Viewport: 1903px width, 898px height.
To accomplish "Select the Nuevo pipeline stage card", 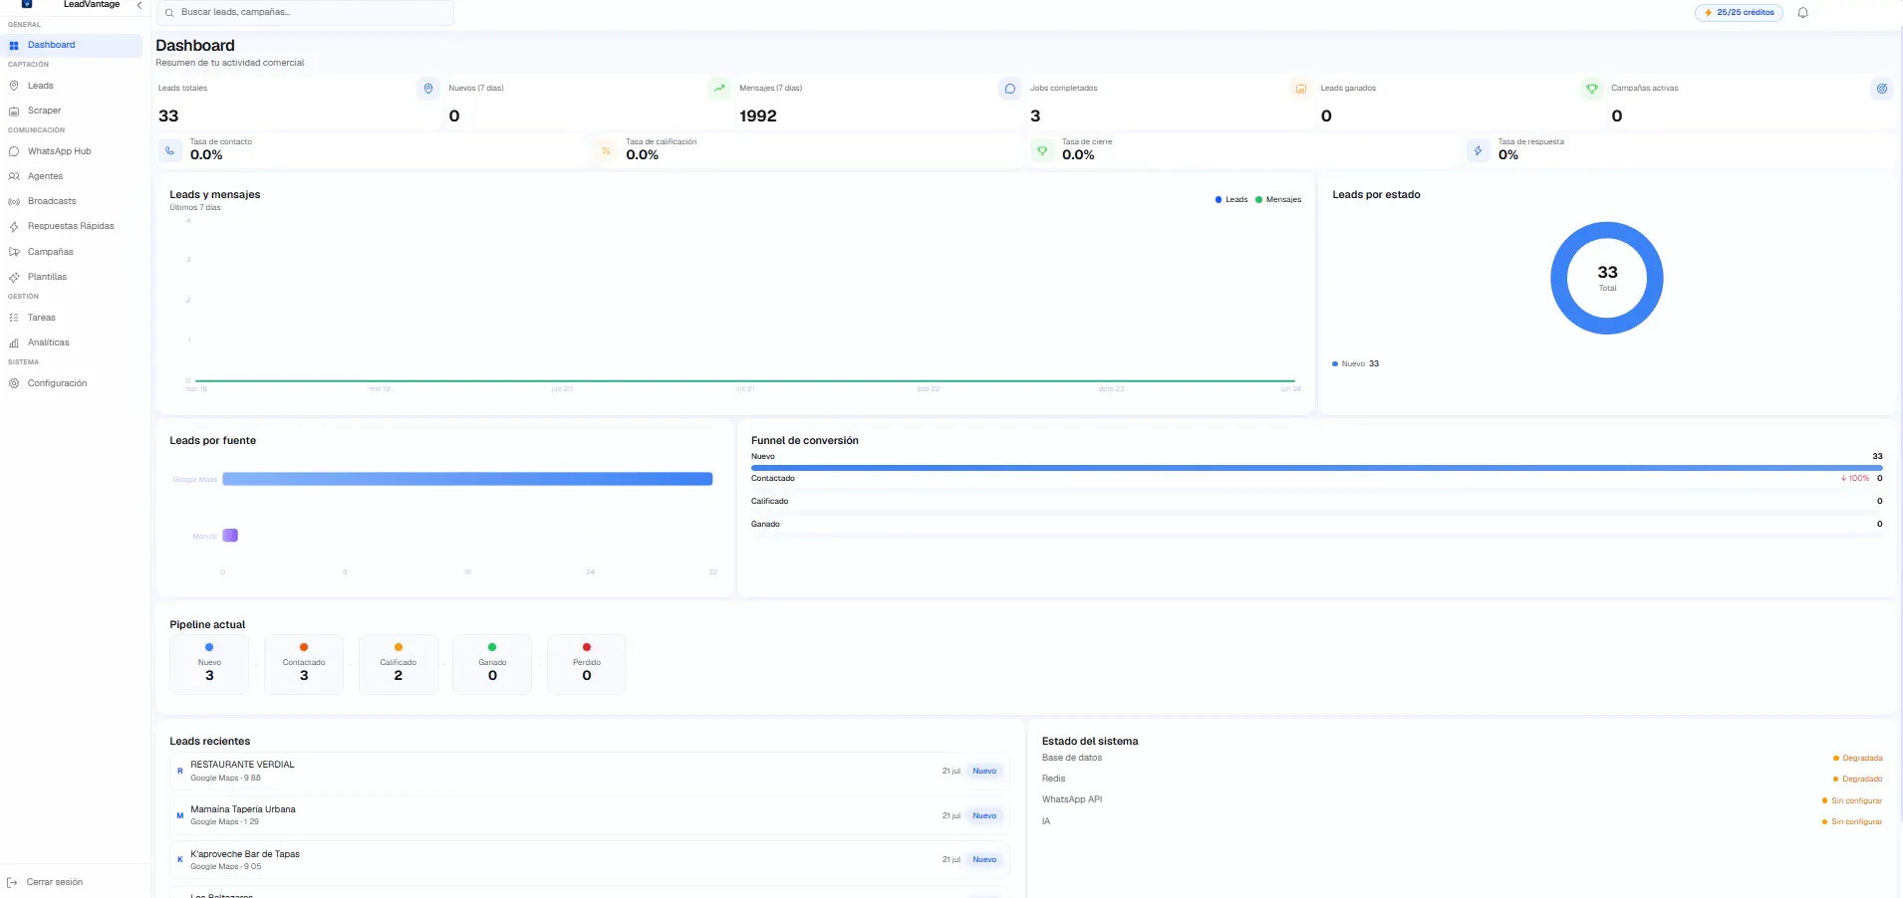I will point(209,664).
